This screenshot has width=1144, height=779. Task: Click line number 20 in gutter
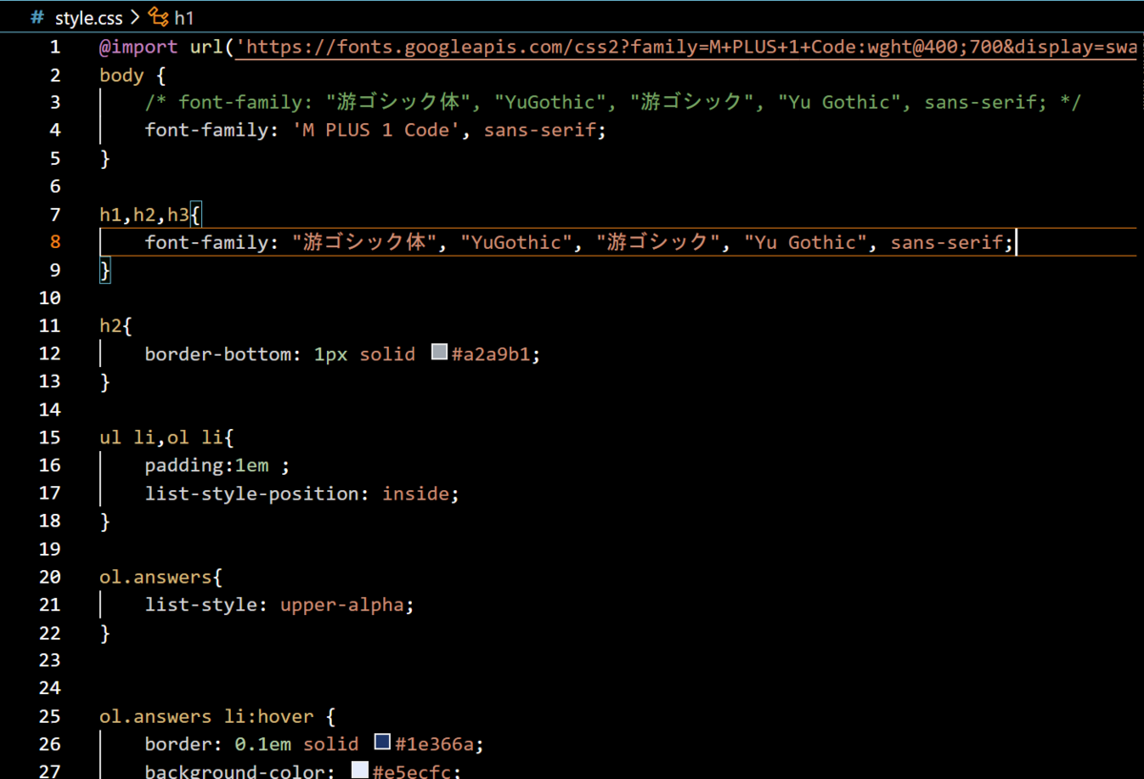coord(50,577)
